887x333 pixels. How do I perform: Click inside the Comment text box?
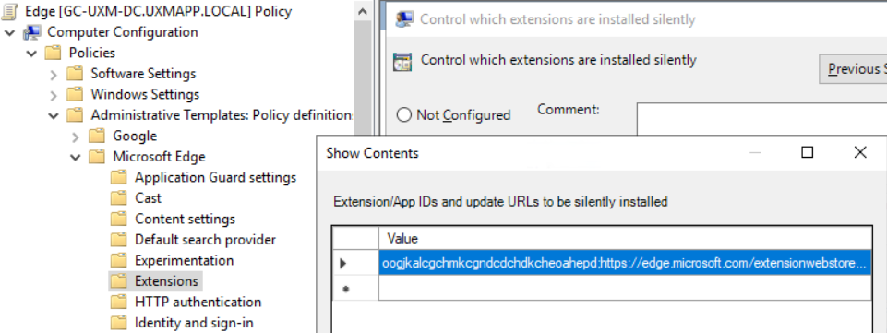(x=761, y=119)
